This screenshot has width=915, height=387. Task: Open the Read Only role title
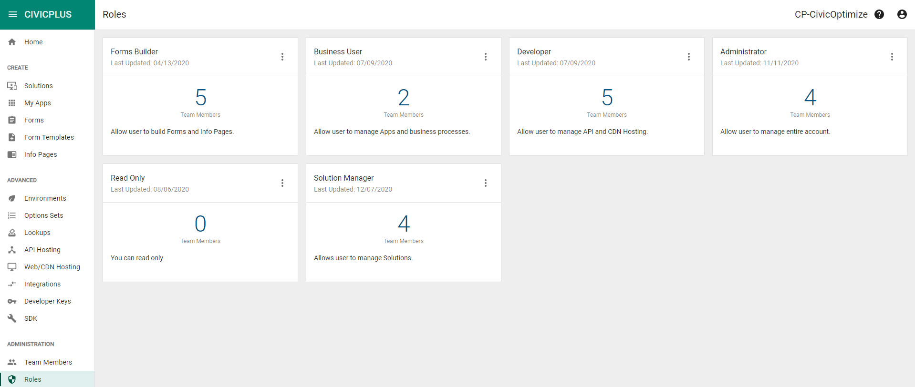(127, 178)
